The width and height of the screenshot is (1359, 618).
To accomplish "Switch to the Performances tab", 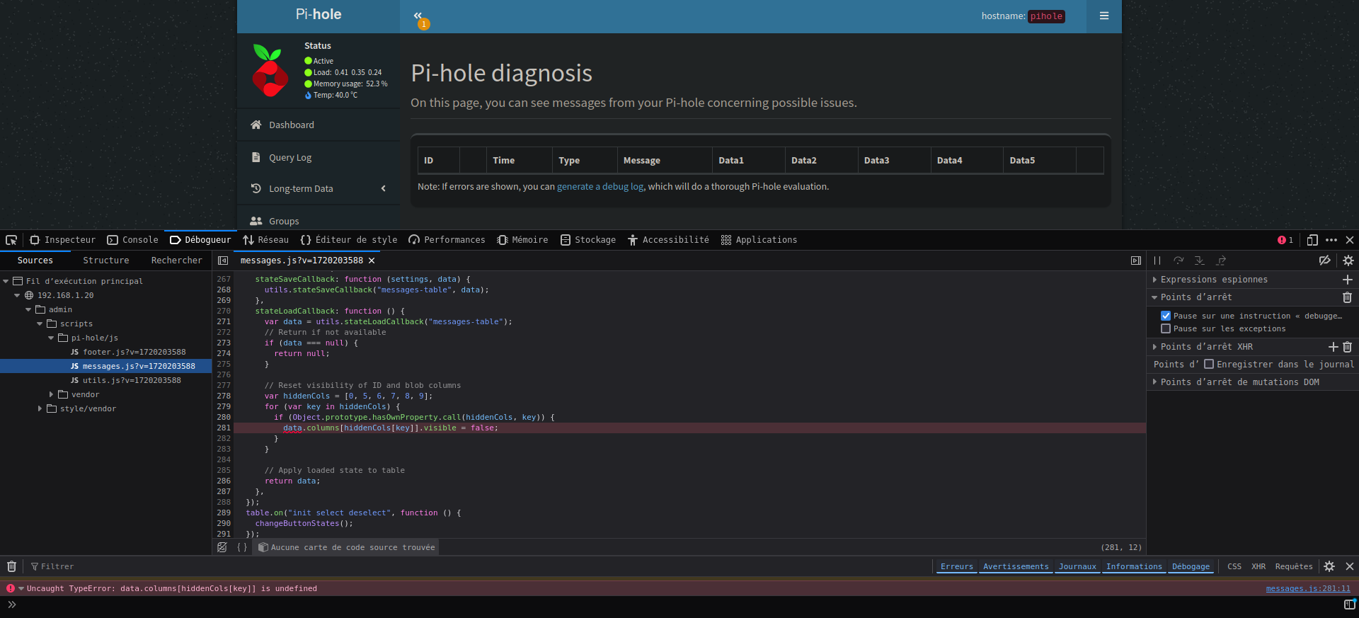I will pos(447,240).
